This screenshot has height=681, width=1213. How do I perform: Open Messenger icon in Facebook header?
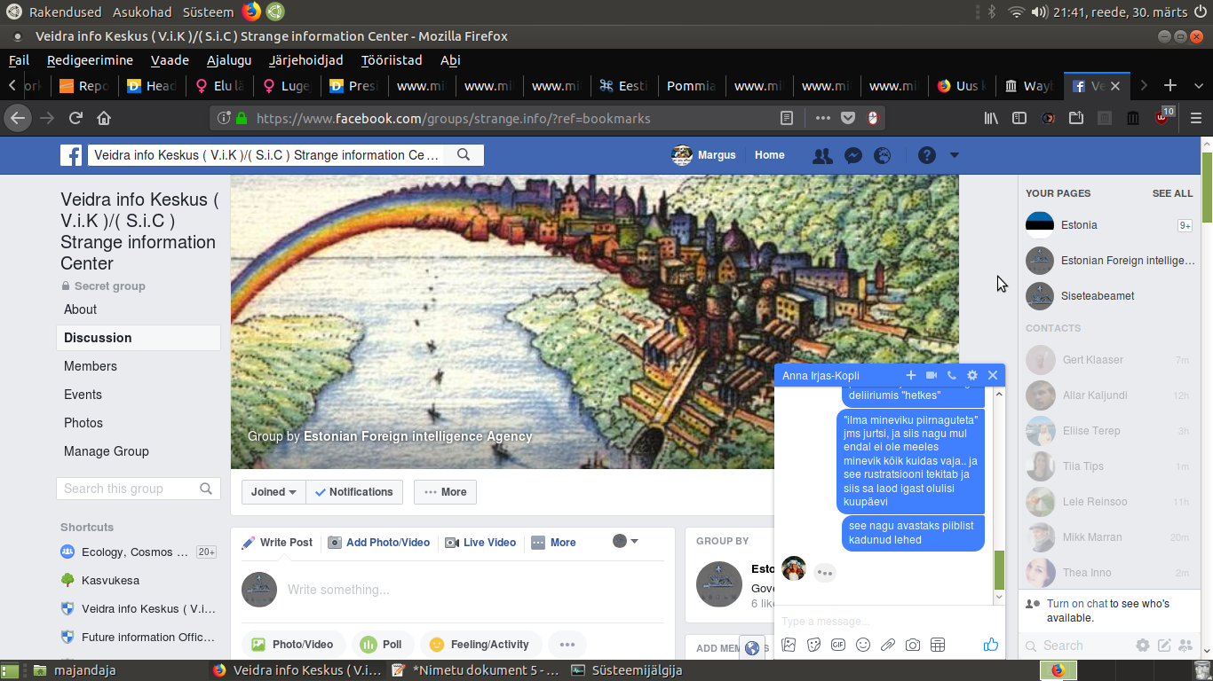tap(852, 155)
